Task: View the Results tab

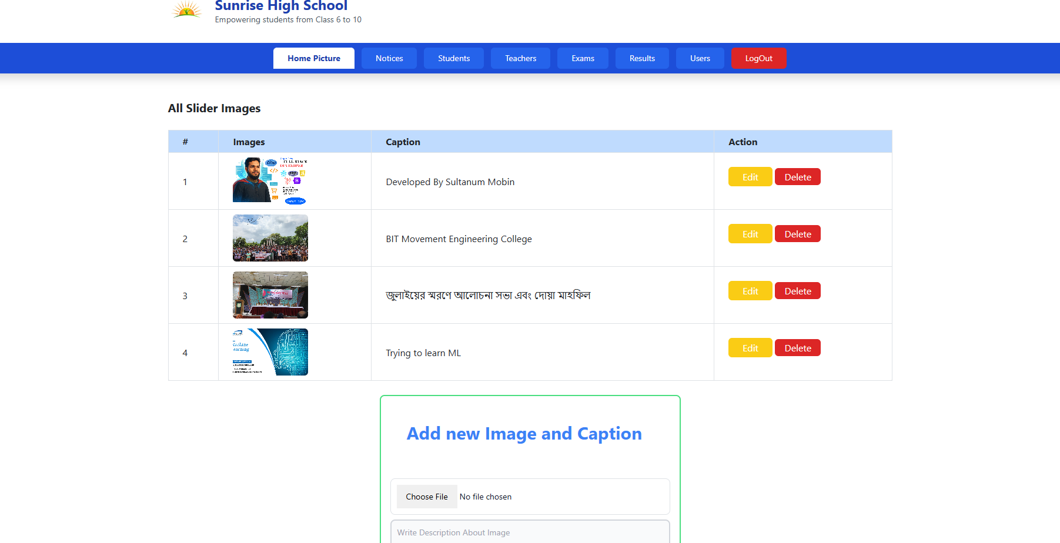Action: point(642,58)
